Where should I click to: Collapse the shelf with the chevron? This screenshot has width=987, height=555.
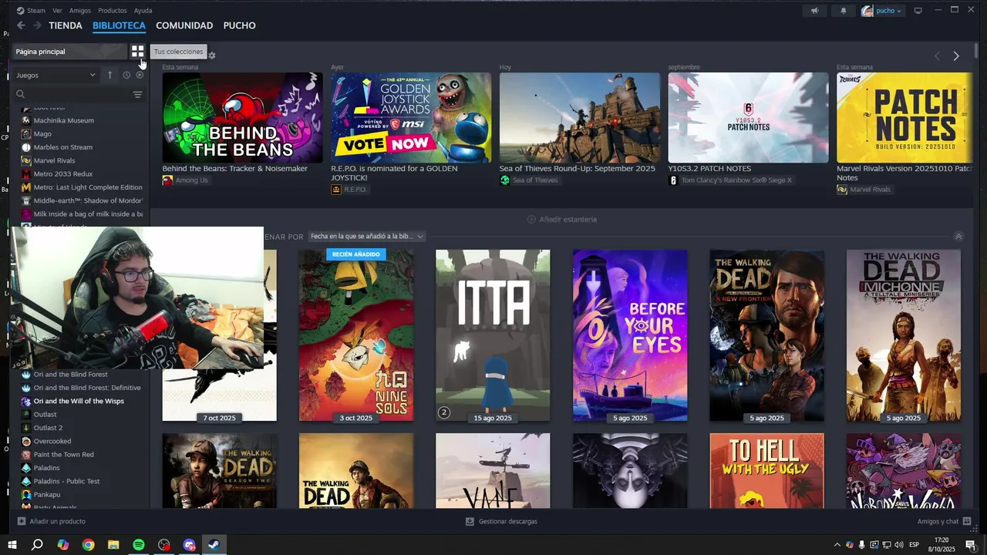pos(958,237)
